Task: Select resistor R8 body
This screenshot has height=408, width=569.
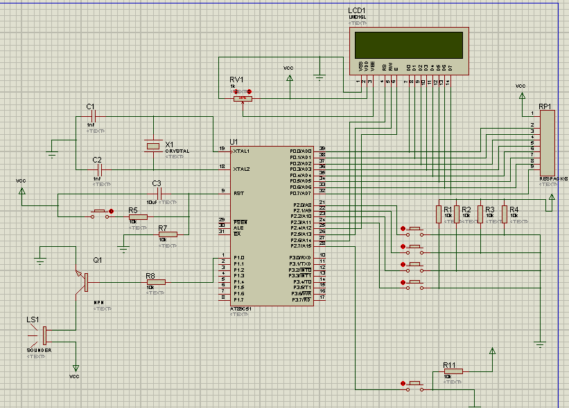Action: pyautogui.click(x=156, y=282)
